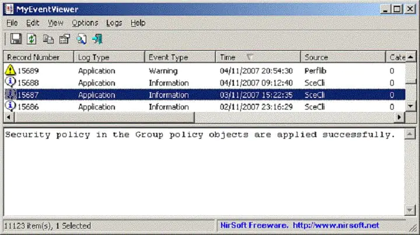This screenshot has width=420, height=235.
Task: Click the warning icon of record 15689
Action: [x=10, y=70]
